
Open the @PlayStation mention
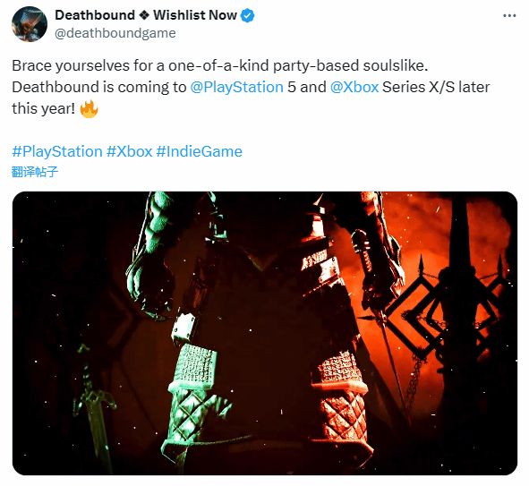point(237,88)
